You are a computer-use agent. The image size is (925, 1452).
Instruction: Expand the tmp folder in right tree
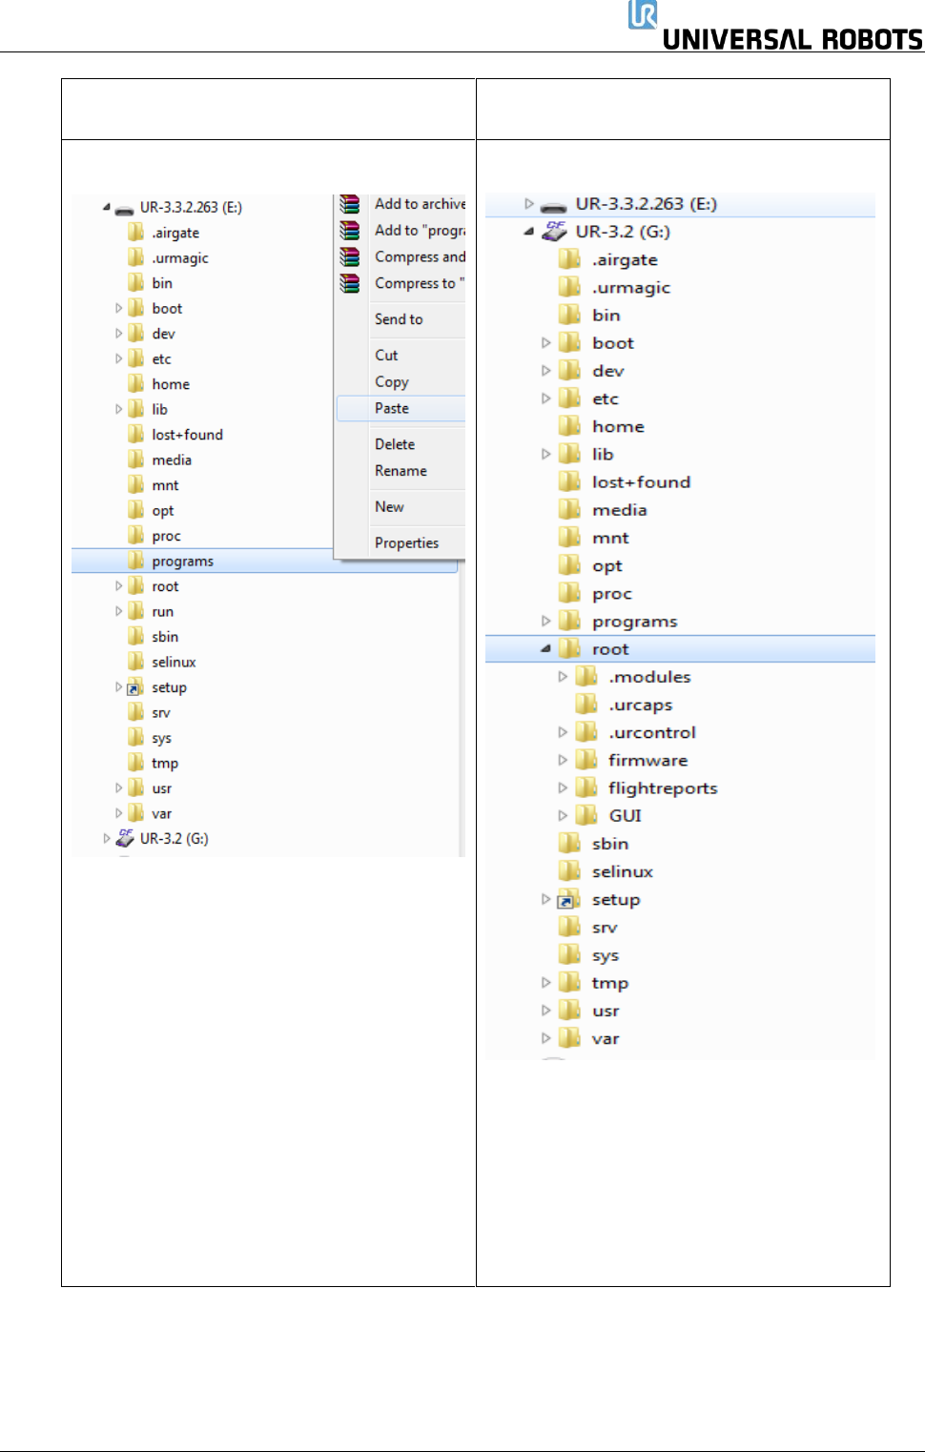(x=546, y=982)
